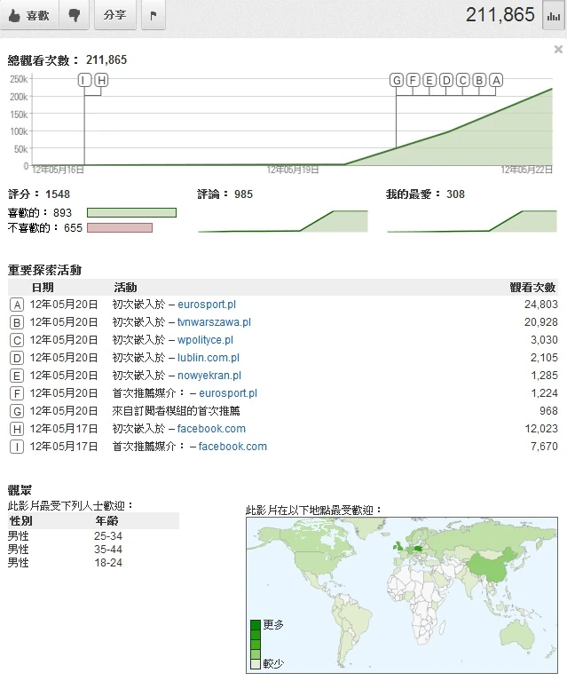Select chart marker C
This screenshot has width=567, height=681.
(x=463, y=80)
